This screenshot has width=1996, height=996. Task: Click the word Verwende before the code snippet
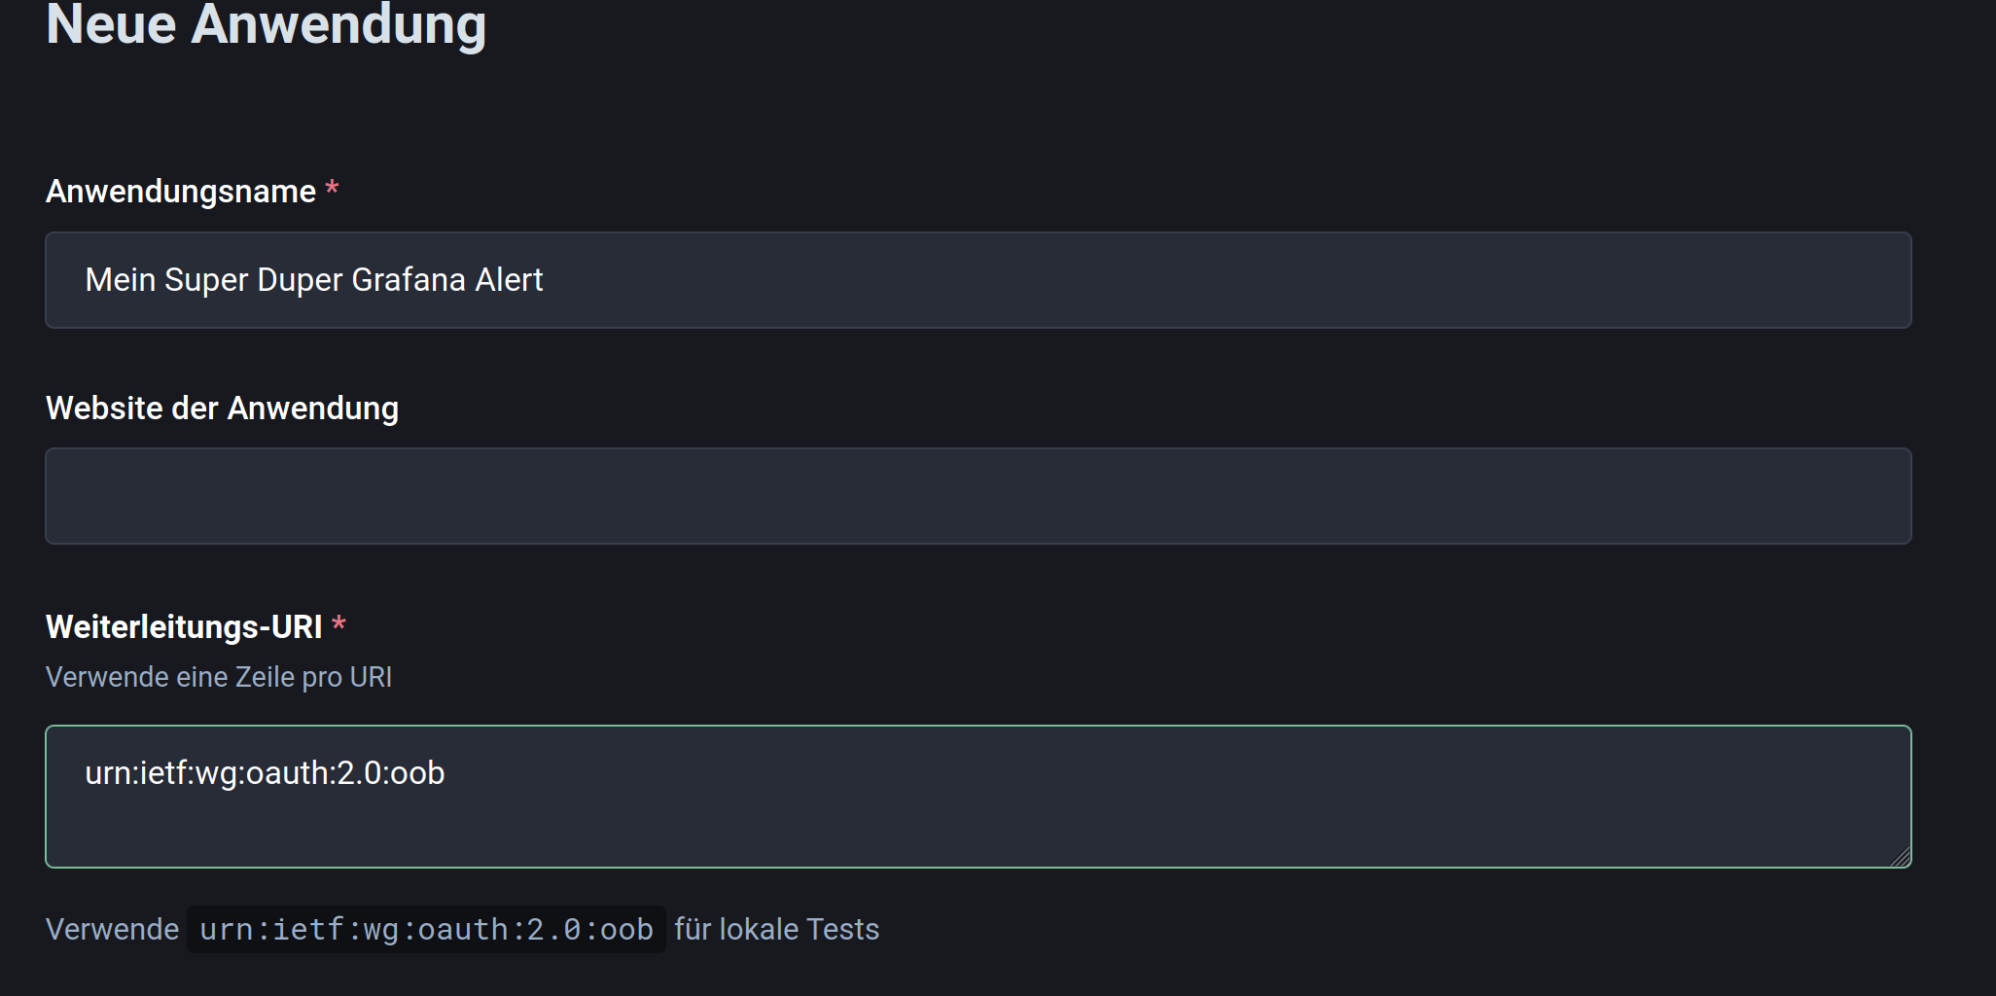click(112, 930)
